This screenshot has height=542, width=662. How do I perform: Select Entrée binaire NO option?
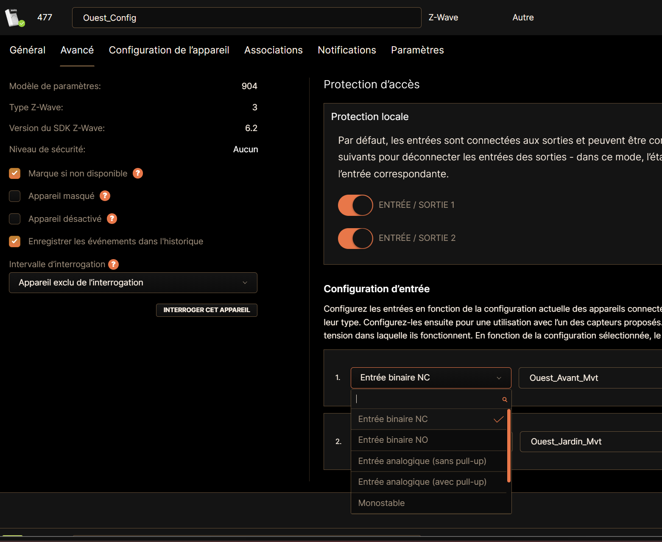[x=429, y=440]
